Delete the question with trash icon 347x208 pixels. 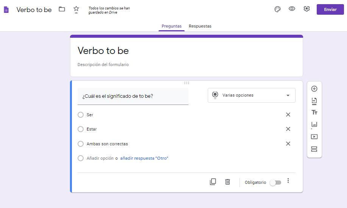click(227, 182)
